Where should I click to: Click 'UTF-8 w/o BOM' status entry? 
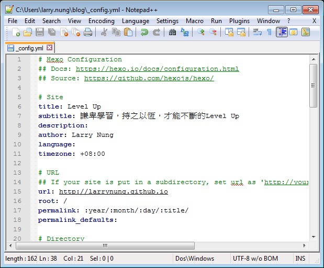255,259
